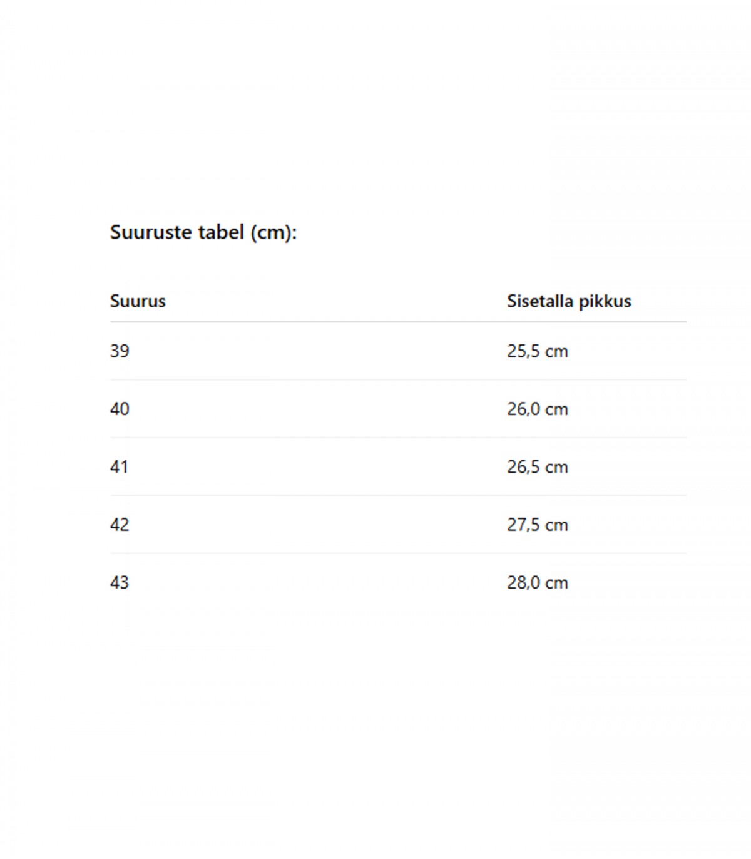Click size 43 in the table

click(120, 583)
